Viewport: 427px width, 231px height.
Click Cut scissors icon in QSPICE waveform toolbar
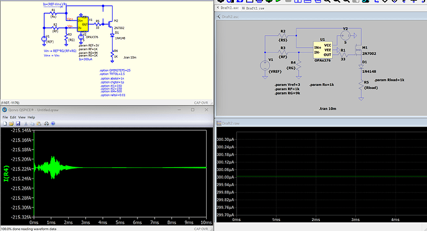point(25,124)
